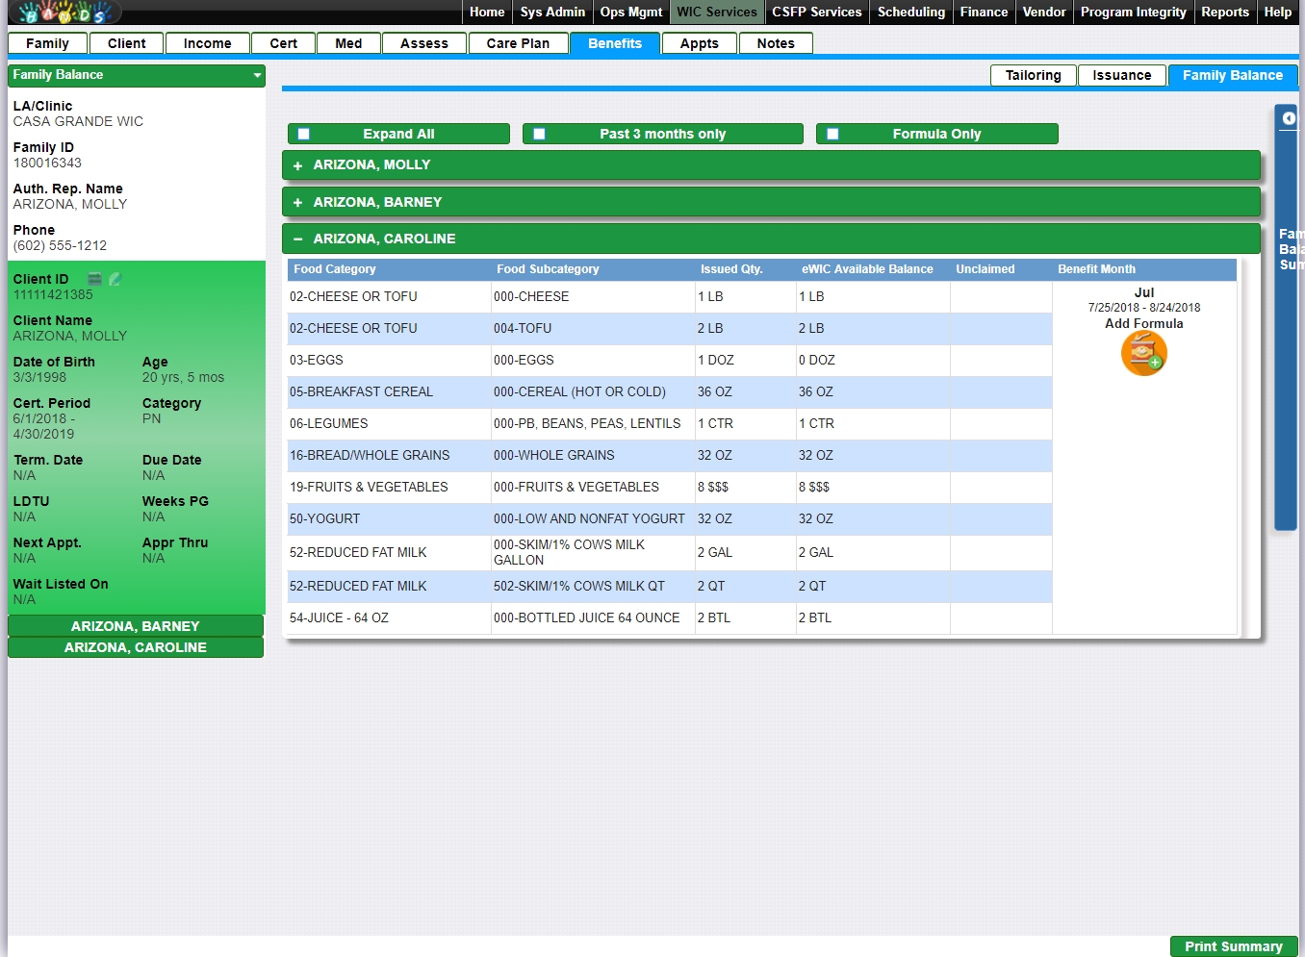Select ARIZONA, BARNEY in the sidebar

(x=135, y=626)
